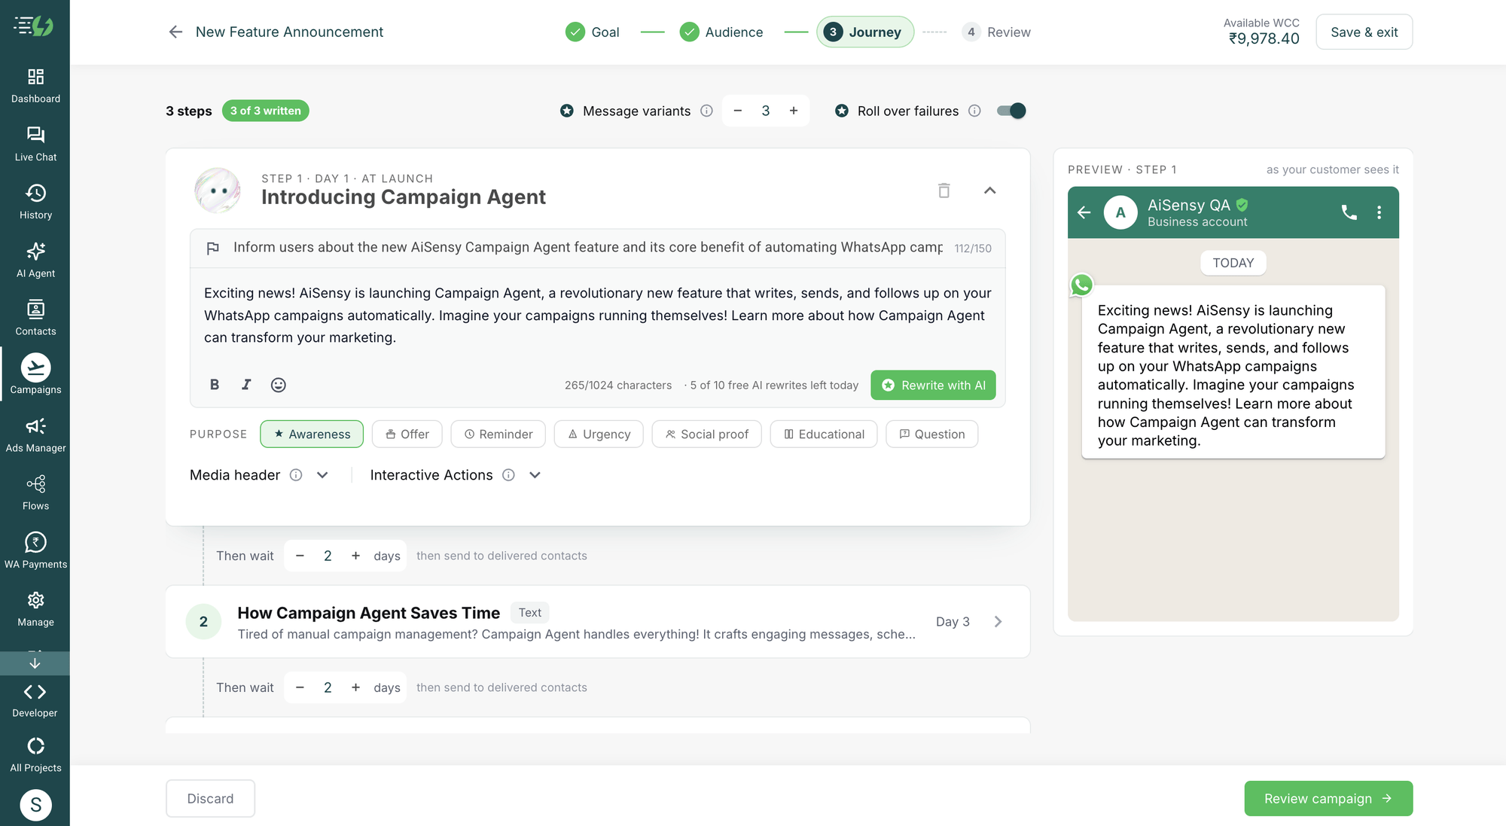Apply bold formatting to message
Viewport: 1506px width, 826px height.
[x=215, y=385]
